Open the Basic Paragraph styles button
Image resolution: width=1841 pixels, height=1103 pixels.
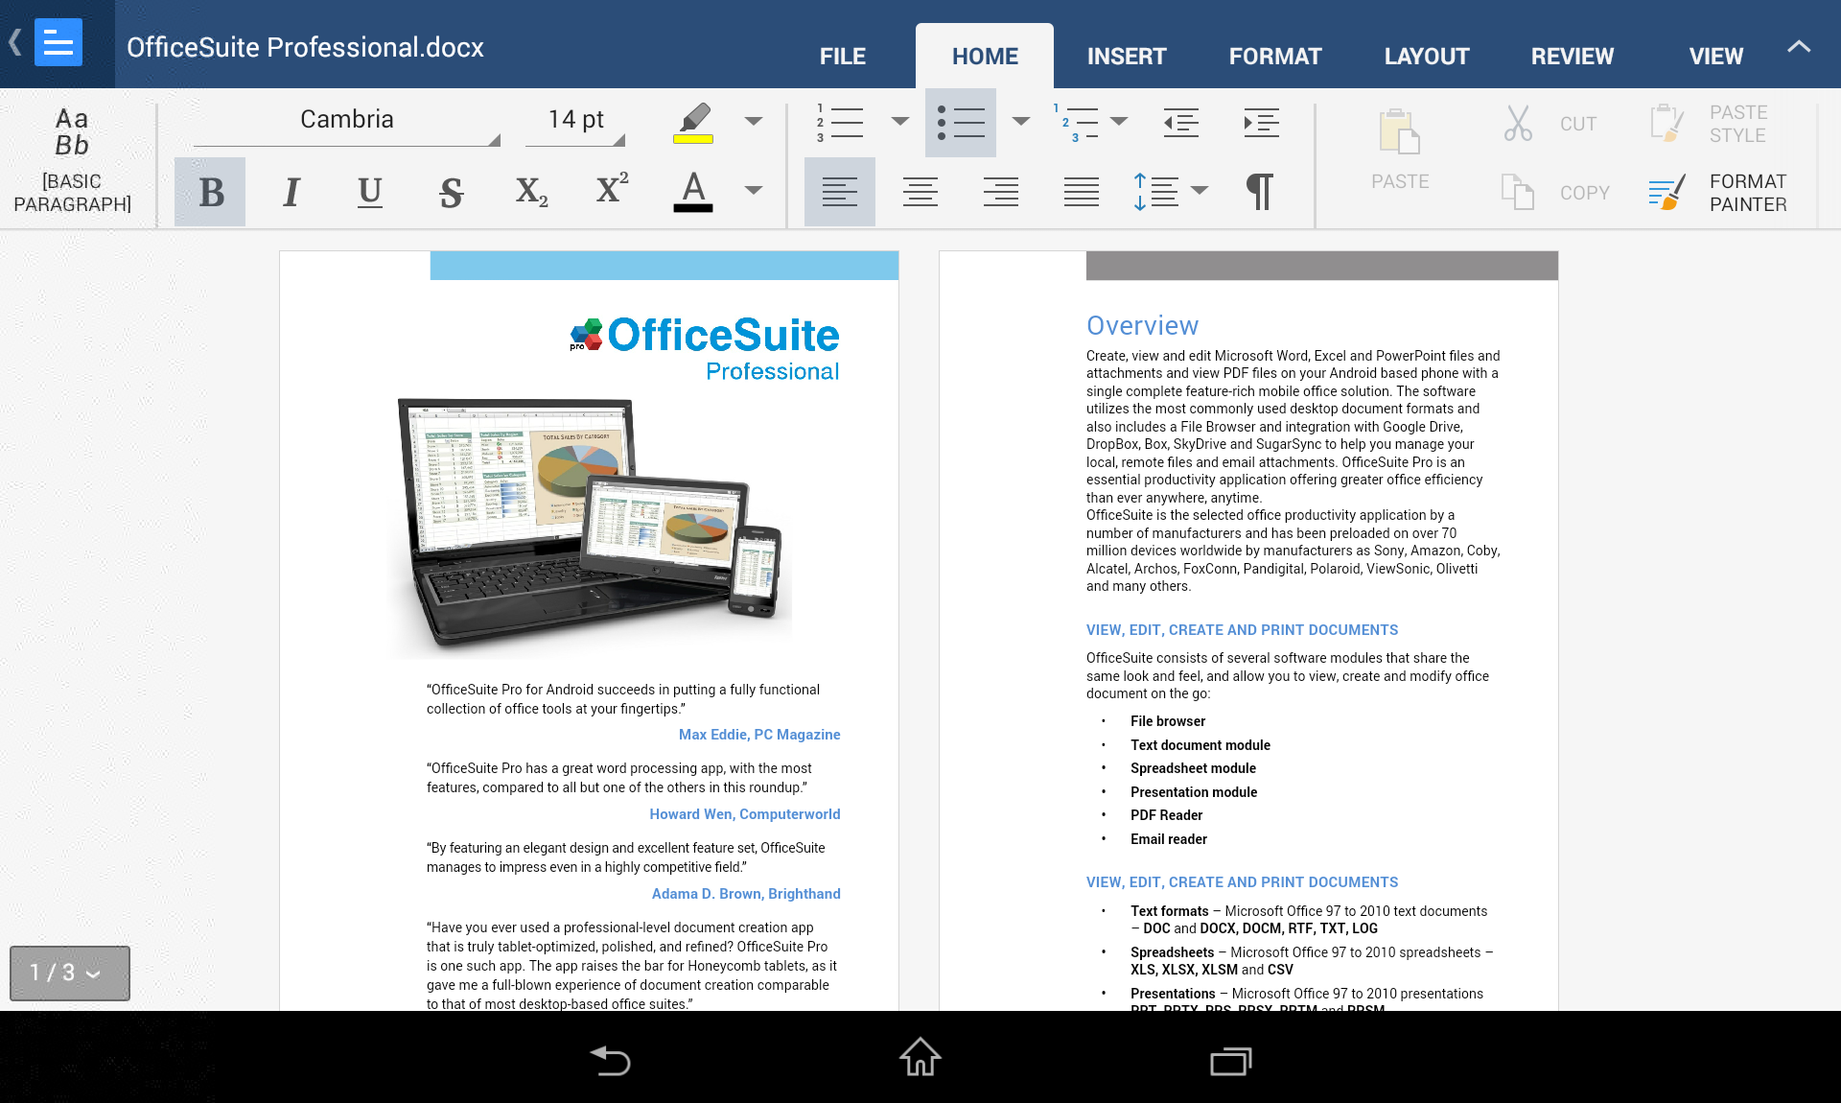click(x=73, y=159)
